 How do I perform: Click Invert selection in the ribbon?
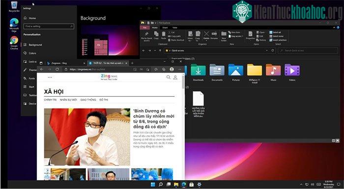(x=278, y=40)
